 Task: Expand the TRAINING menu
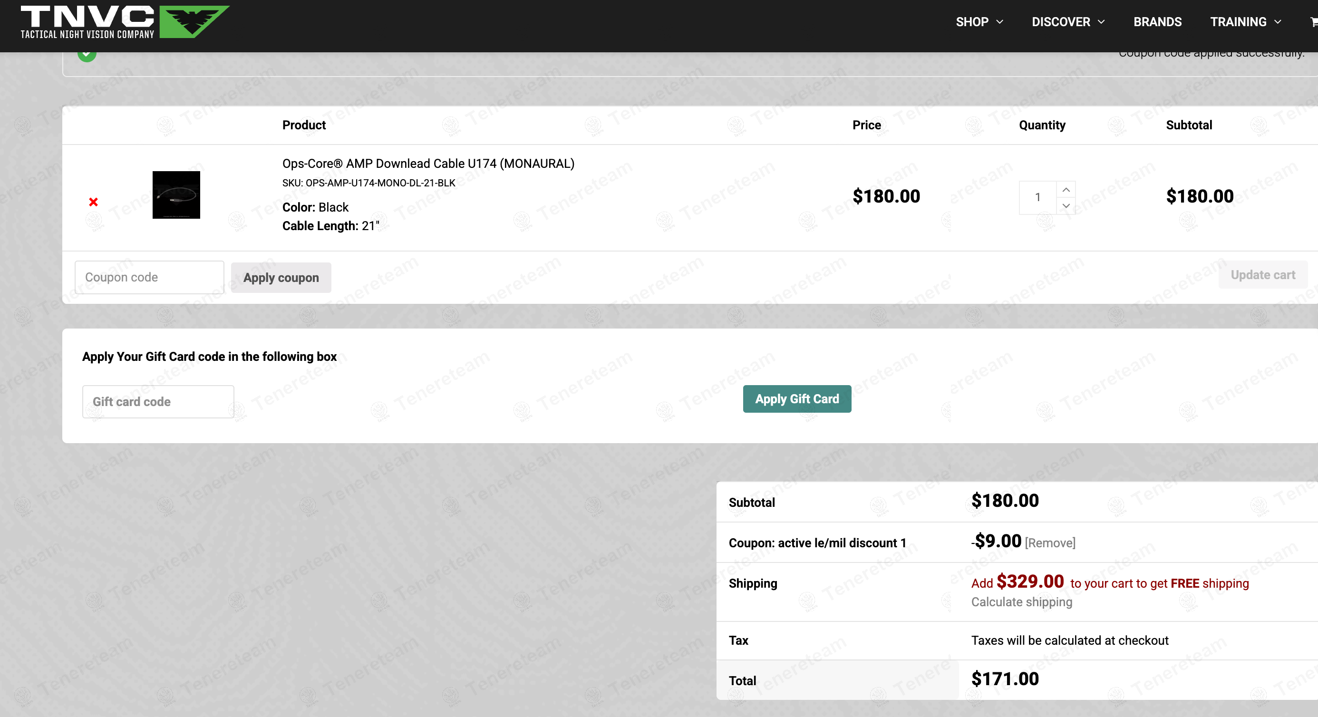coord(1245,22)
